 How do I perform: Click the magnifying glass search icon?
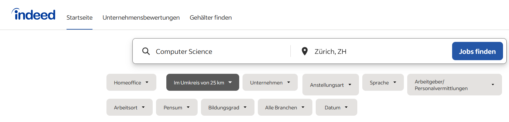click(x=146, y=52)
